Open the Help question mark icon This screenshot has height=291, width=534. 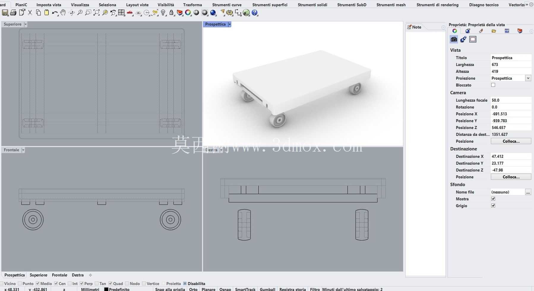(x=255, y=12)
